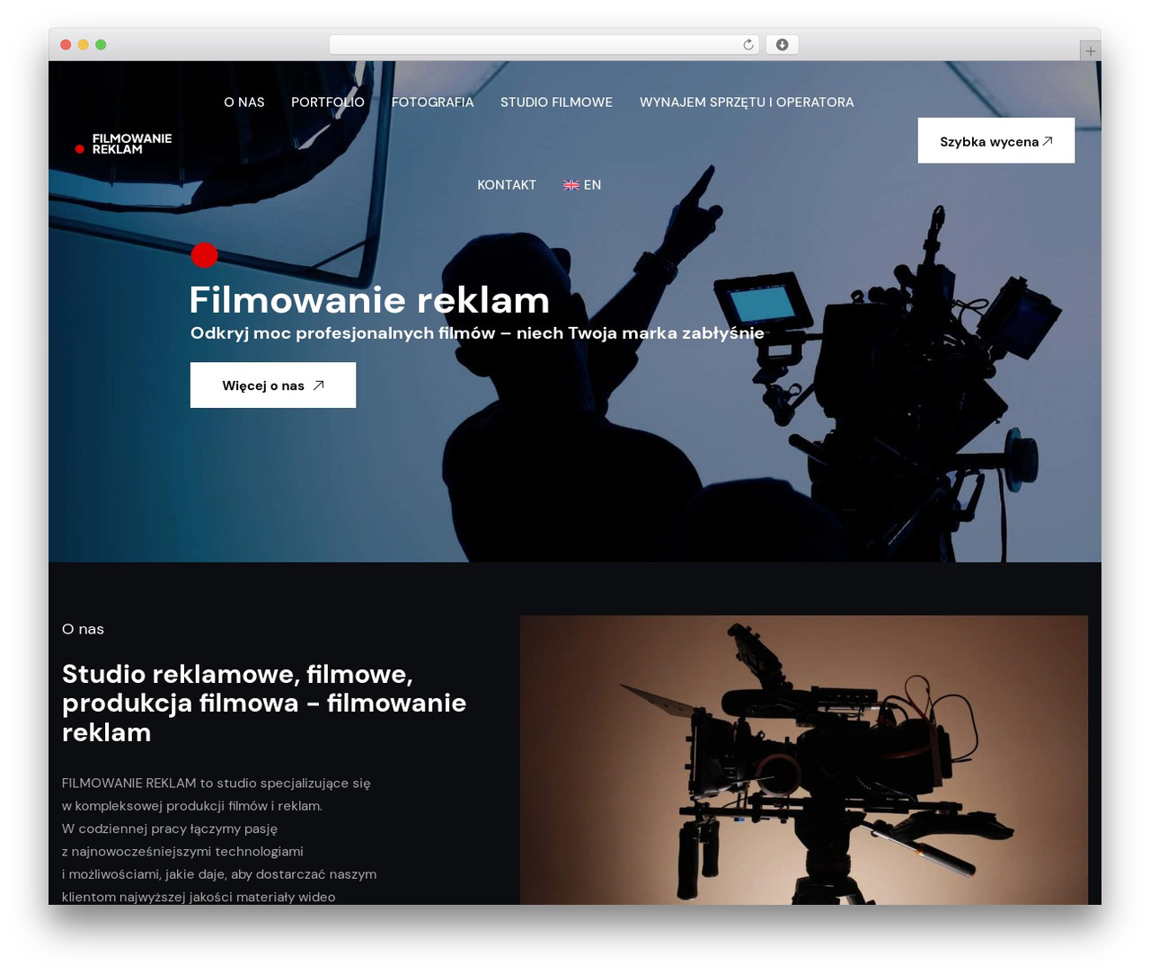Screen dimensions: 1150x974
Task: Switch language with the EN flag
Action: [x=582, y=185]
